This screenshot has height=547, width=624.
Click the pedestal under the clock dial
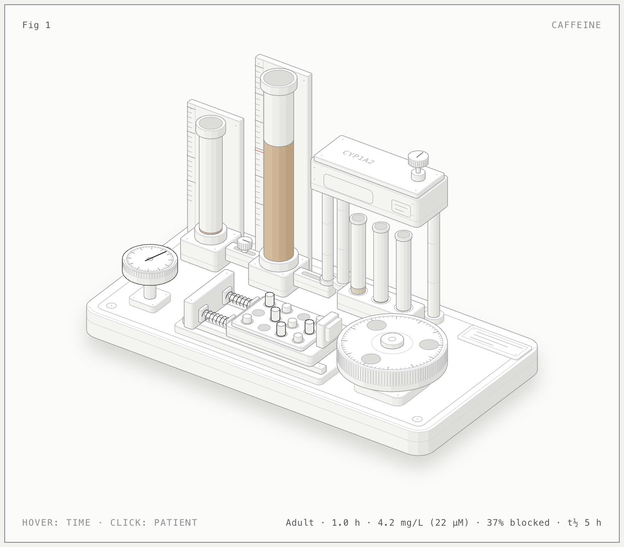click(150, 298)
